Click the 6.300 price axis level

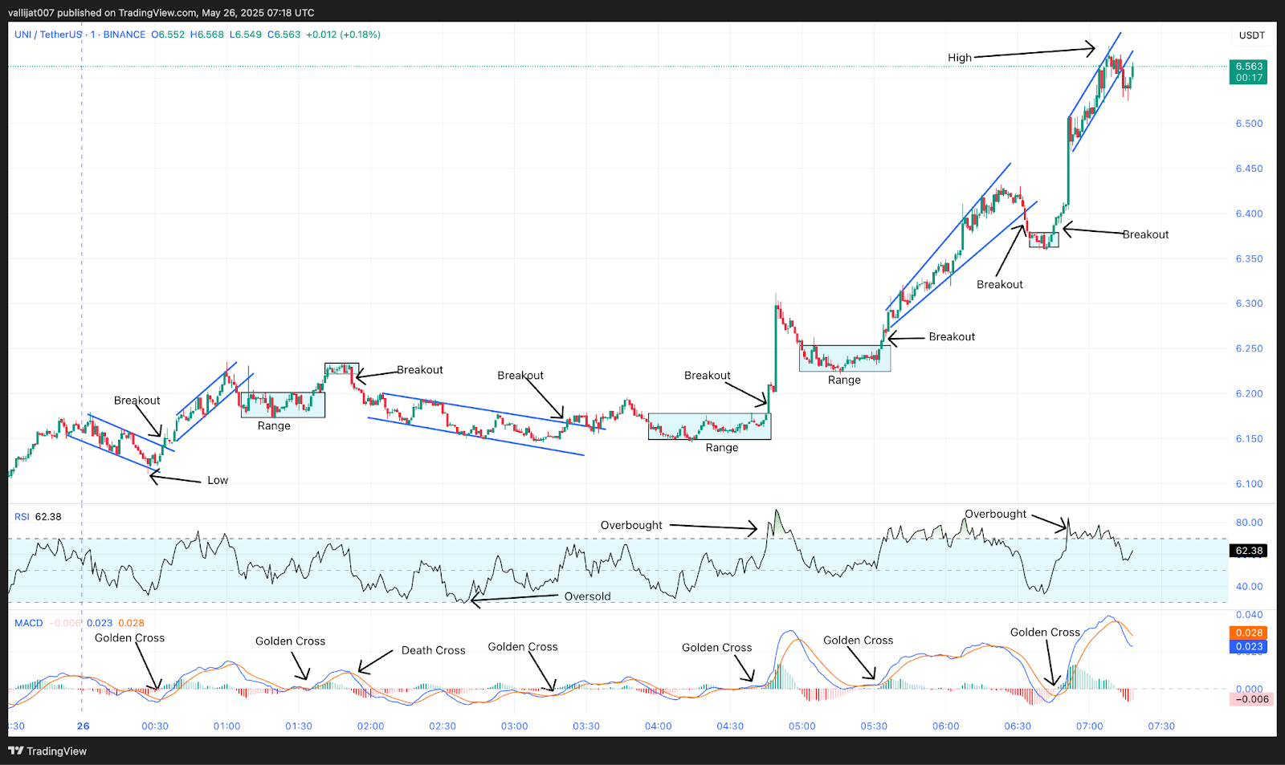tap(1249, 303)
